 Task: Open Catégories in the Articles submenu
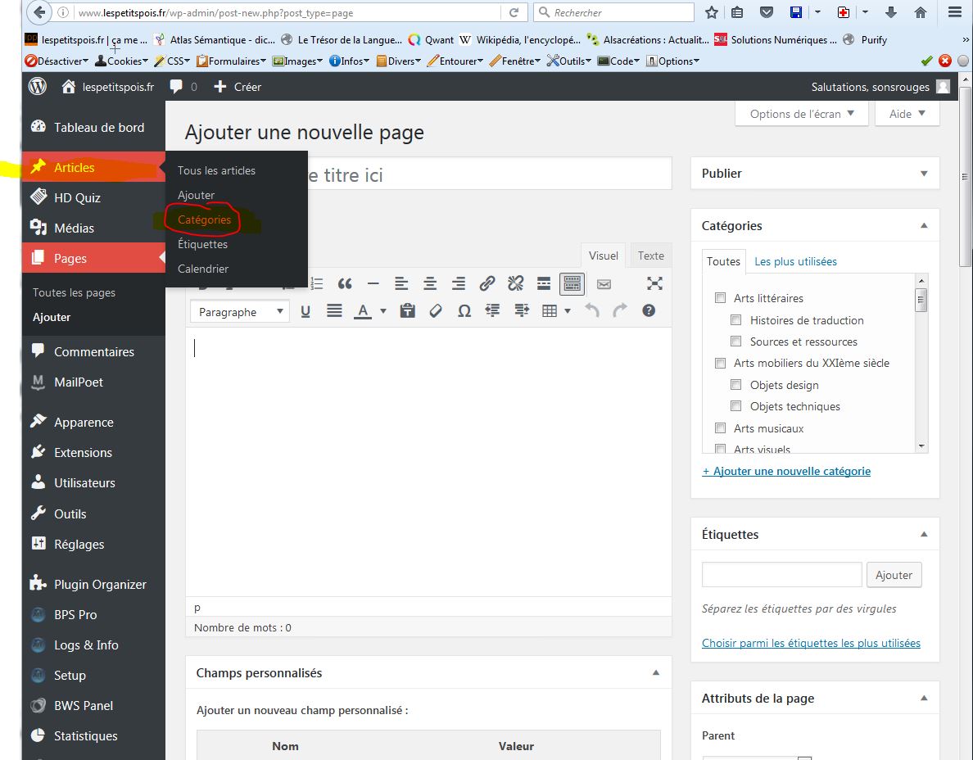204,219
